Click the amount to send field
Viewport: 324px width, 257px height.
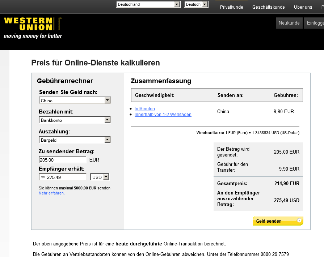pyautogui.click(x=62, y=160)
